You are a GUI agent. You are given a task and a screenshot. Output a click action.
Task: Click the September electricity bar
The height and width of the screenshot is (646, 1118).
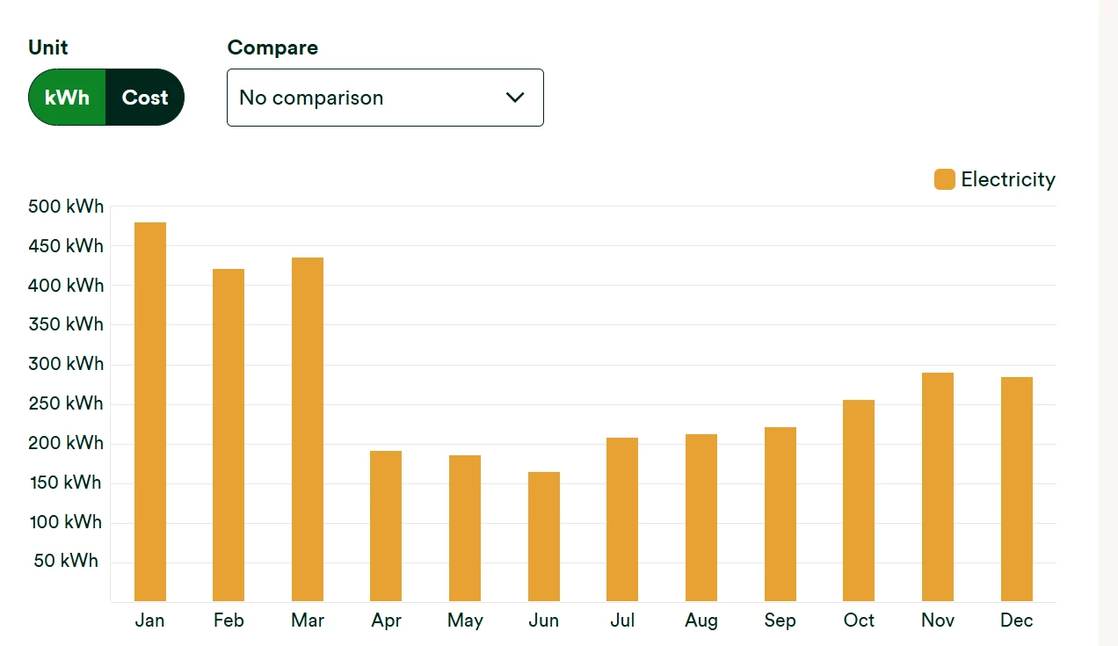point(780,514)
